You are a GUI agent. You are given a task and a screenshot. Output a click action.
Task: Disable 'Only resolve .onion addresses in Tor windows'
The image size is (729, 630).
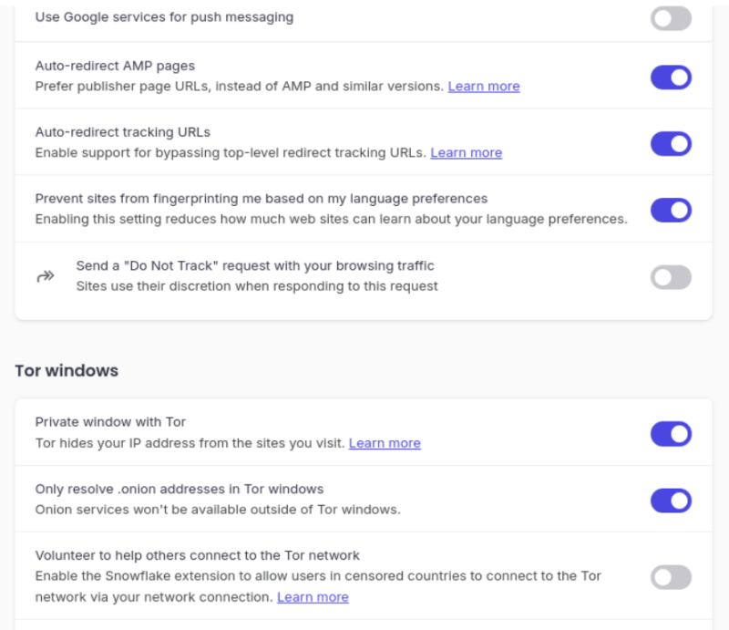[x=671, y=501]
